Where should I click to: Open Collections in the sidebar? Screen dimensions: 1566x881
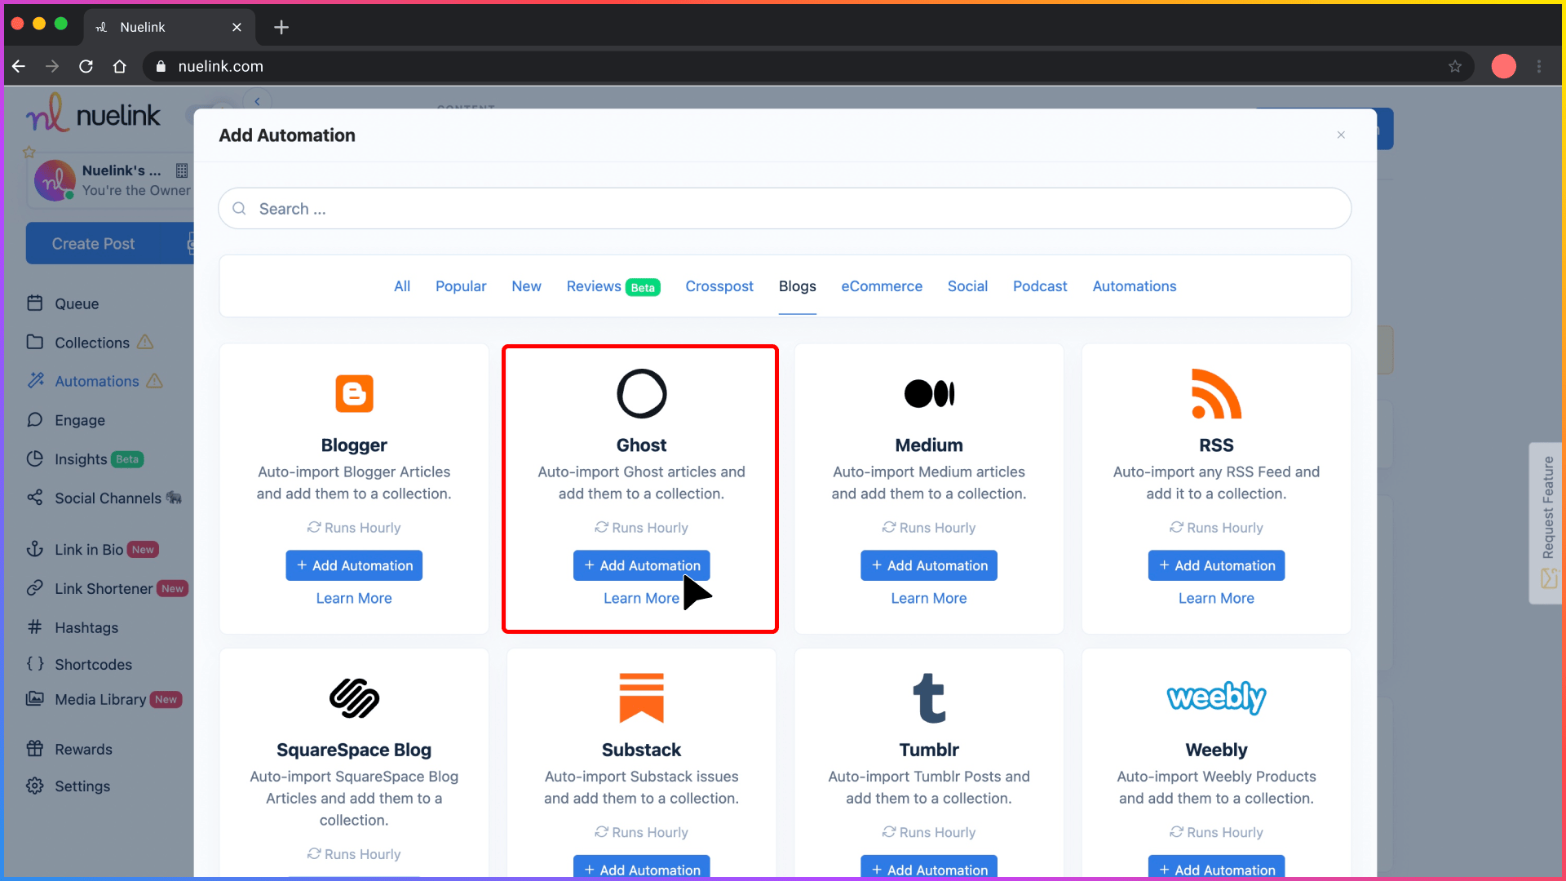(90, 343)
